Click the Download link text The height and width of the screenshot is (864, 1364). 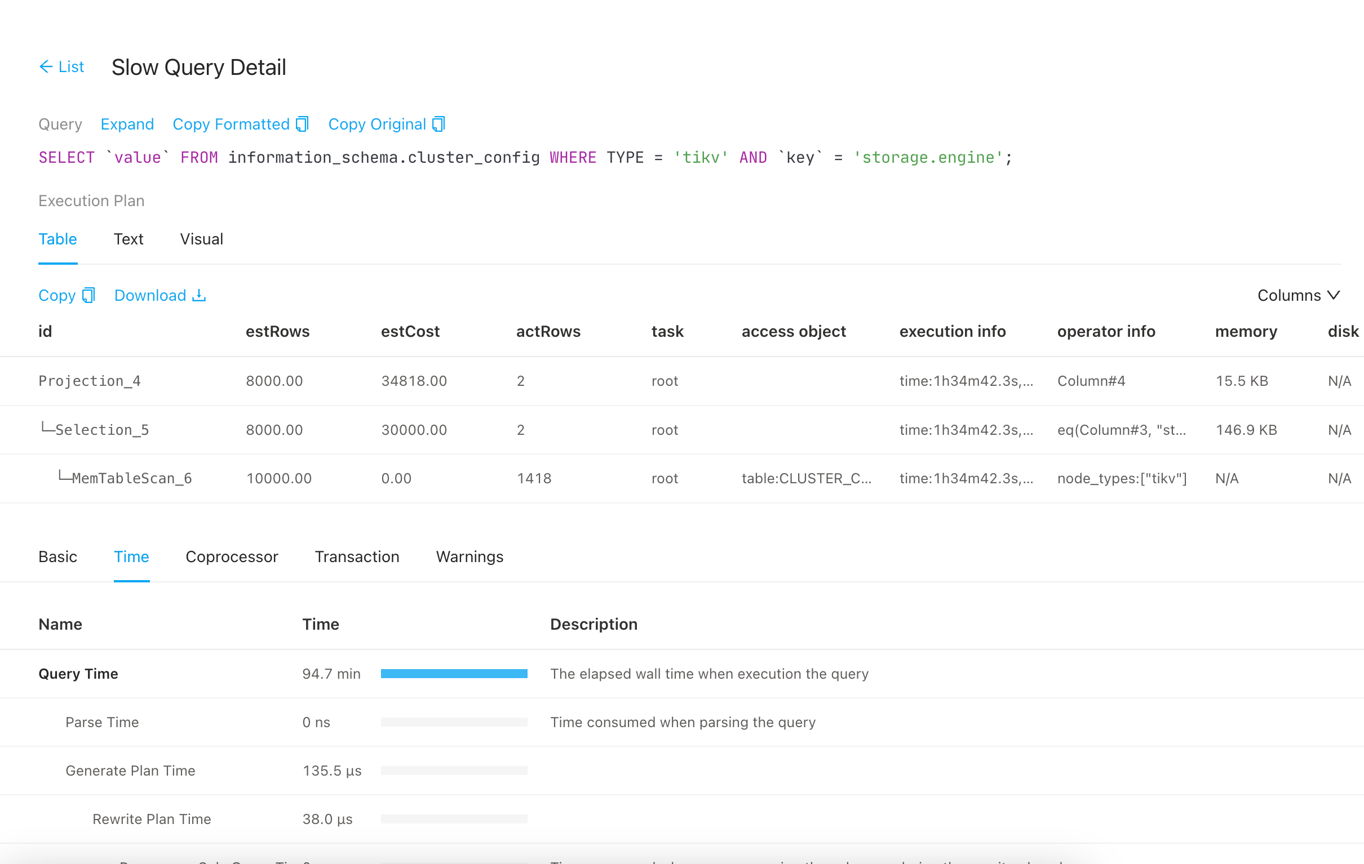coord(150,296)
